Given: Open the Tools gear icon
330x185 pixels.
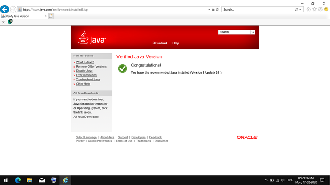Looking at the screenshot, I should tap(320, 9).
